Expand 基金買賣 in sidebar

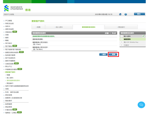point(8,107)
